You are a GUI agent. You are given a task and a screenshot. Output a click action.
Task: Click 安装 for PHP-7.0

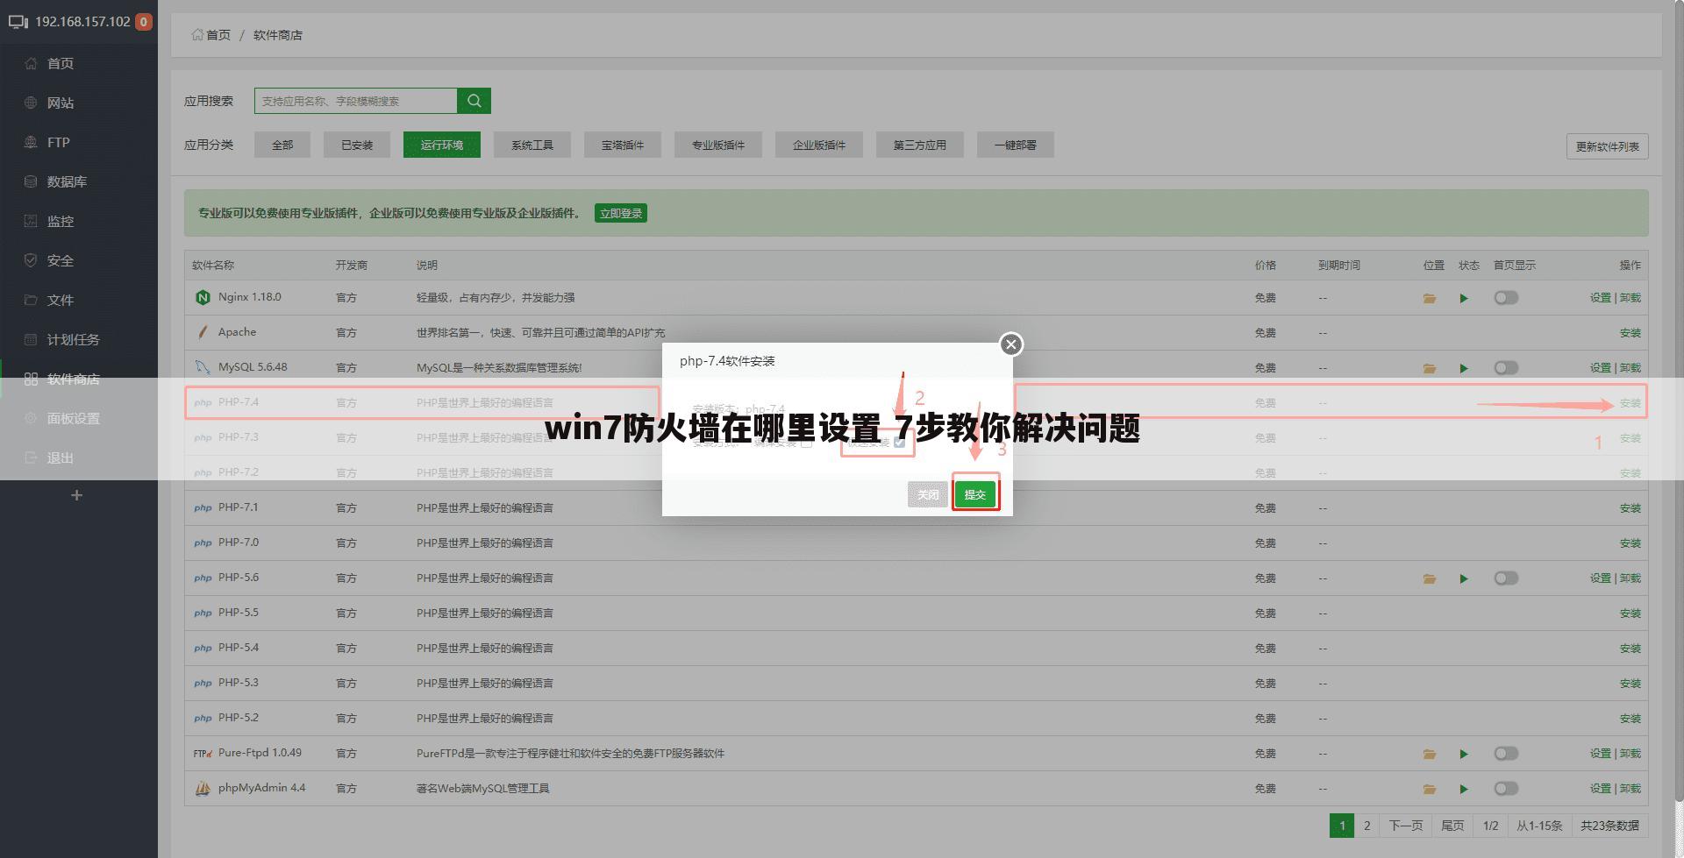[1630, 543]
